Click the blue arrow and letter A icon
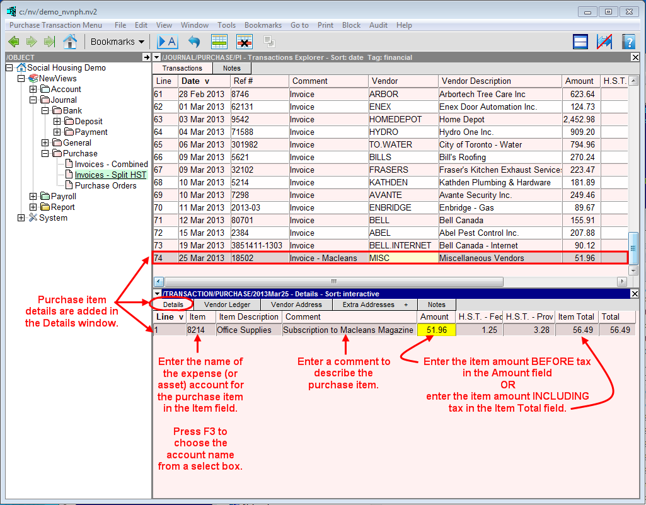The height and width of the screenshot is (505, 646). [x=168, y=42]
